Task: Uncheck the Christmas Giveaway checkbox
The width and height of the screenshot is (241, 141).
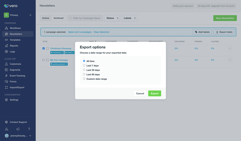Action: pos(44,48)
